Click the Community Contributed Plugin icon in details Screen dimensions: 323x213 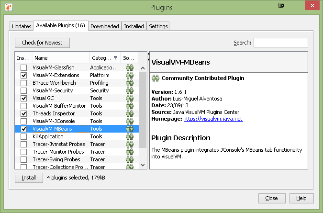pyautogui.click(x=156, y=78)
